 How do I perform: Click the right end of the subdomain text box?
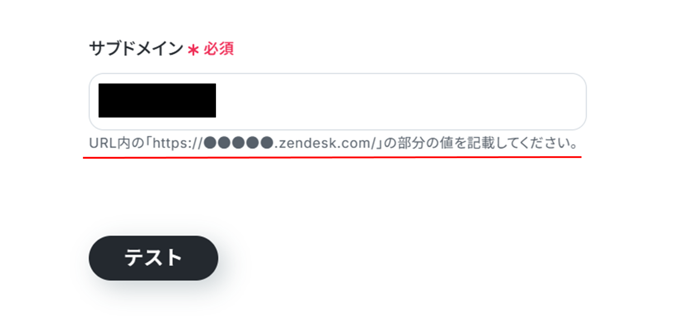574,102
